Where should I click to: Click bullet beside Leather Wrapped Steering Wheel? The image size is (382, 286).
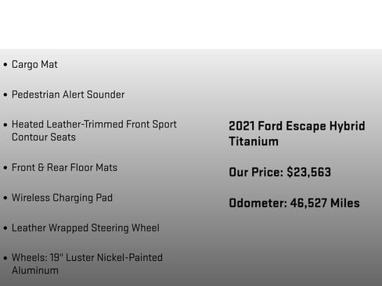(x=5, y=228)
